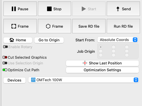Send the job to the laser
This screenshot has height=106, width=142.
pos(123,9)
